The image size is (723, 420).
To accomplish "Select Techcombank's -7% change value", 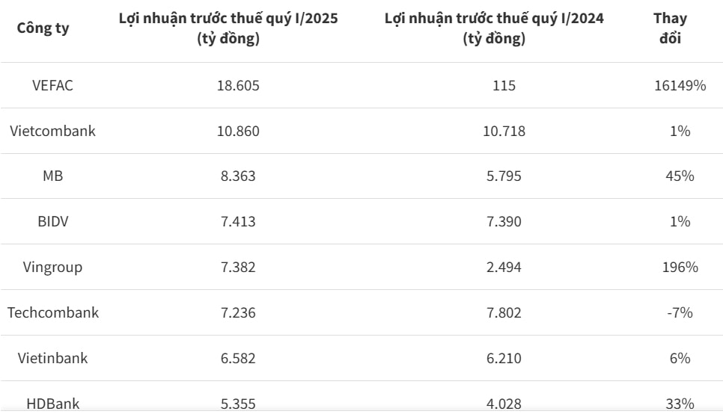I will (x=680, y=312).
